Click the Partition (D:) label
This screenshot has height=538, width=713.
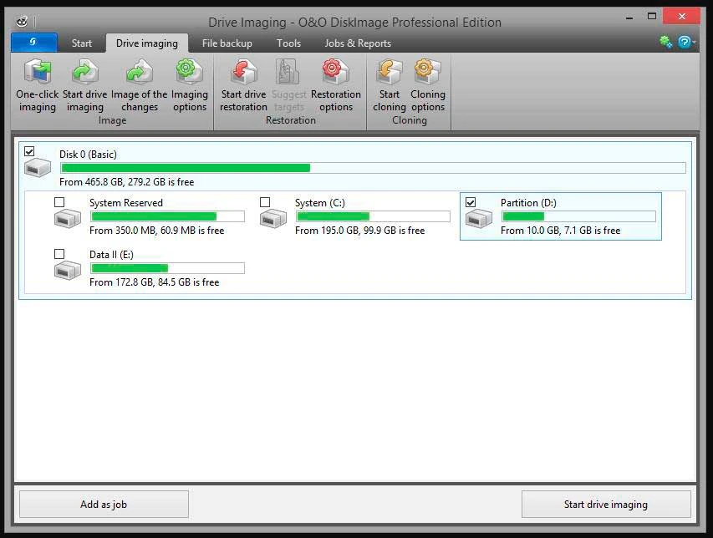click(528, 203)
